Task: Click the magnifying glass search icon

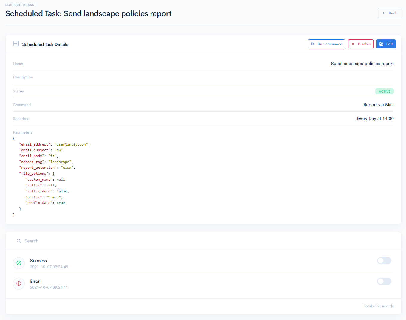Action: tap(19, 241)
